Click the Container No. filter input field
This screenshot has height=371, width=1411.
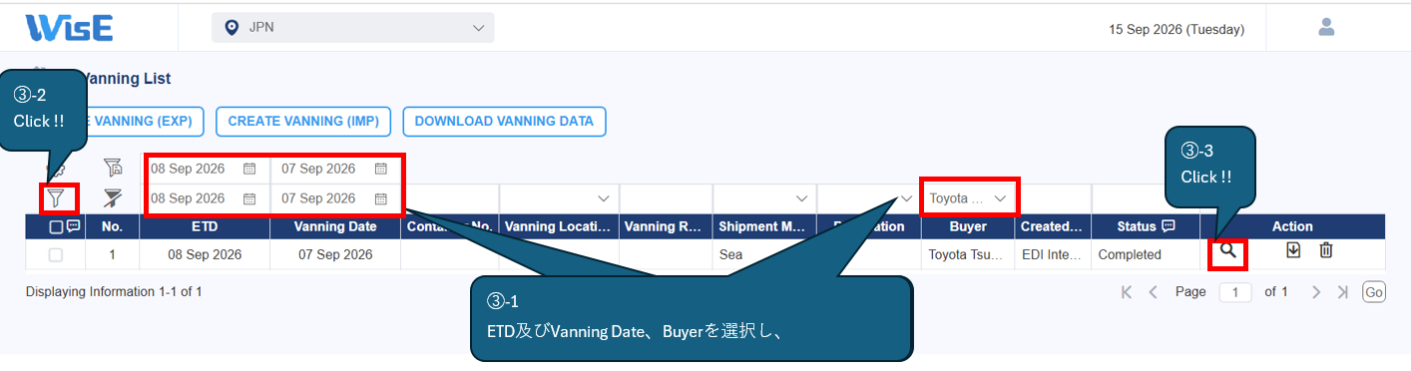pos(449,198)
